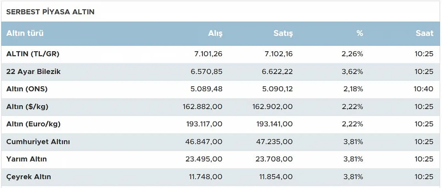Click the Saat column header
The height and width of the screenshot is (188, 442).
tap(424, 33)
